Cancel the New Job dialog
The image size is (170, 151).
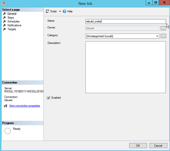(158, 145)
